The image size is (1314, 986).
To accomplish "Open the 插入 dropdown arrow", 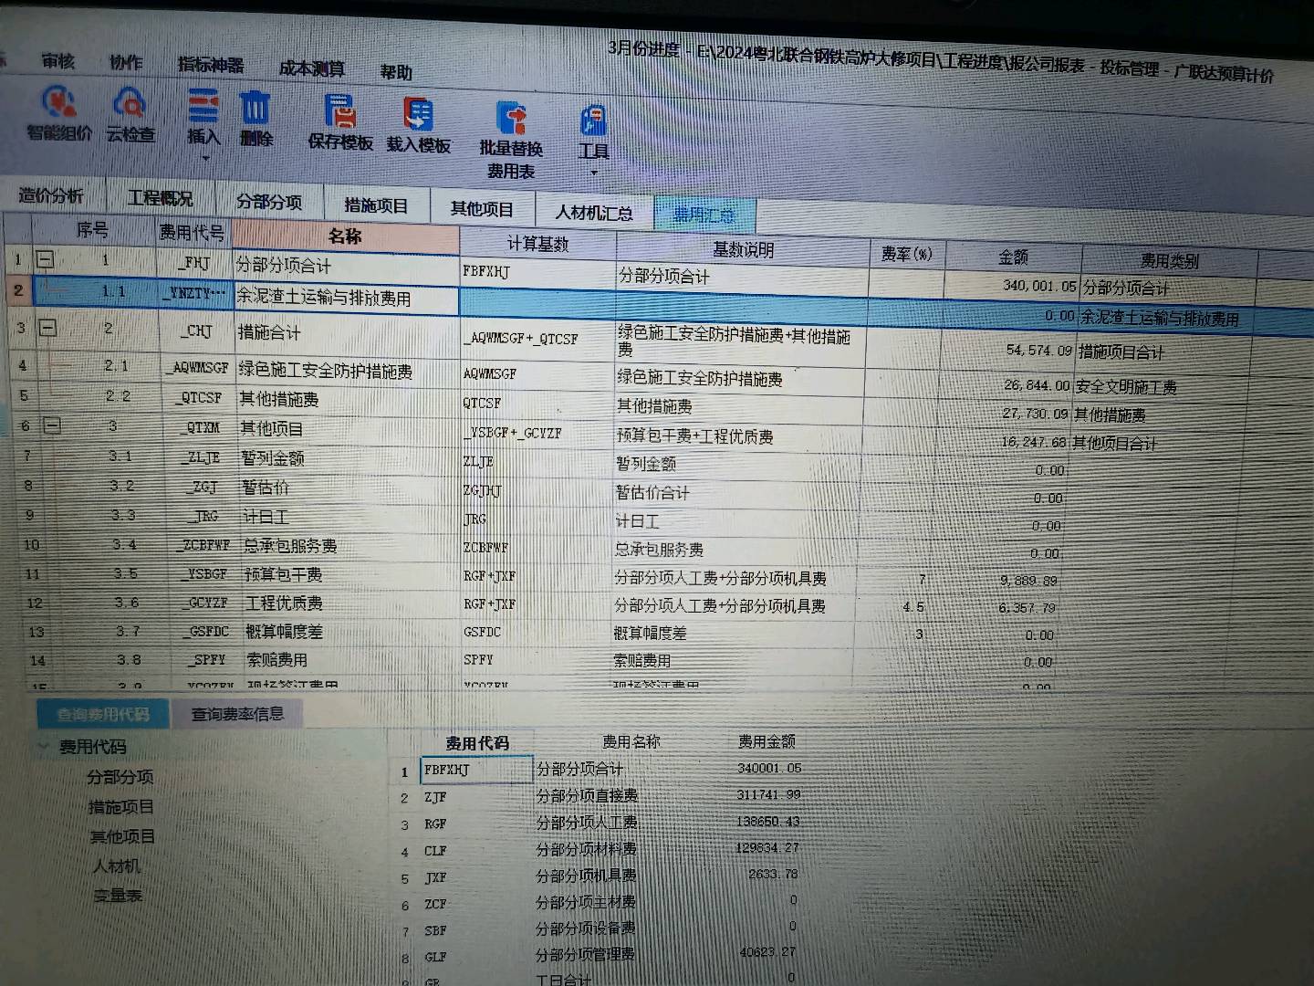I will click(204, 158).
